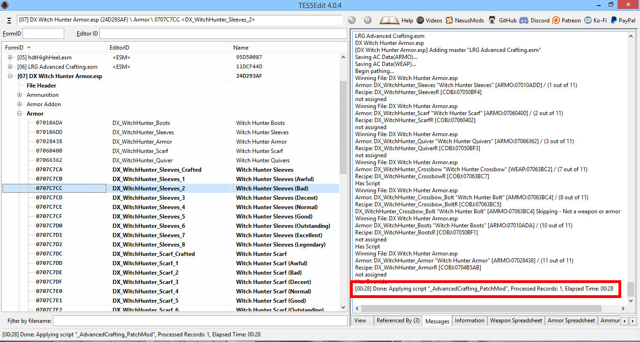Select Witch Hunter Scarf (Decent) record
640x342 pixels.
[x=171, y=282]
